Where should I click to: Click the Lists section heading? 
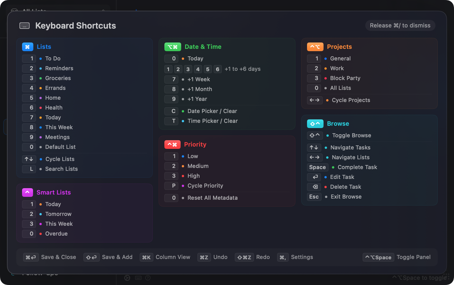44,47
